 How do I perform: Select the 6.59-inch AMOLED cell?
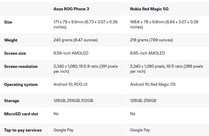(x=71, y=53)
